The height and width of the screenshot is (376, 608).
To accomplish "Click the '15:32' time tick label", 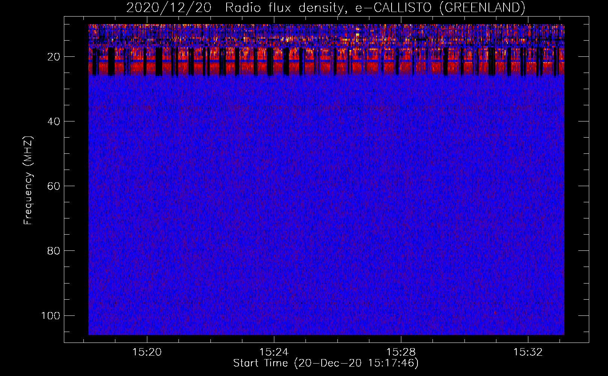I will tap(528, 352).
